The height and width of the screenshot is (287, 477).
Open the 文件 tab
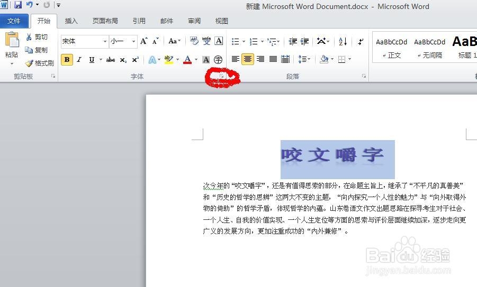tap(14, 21)
